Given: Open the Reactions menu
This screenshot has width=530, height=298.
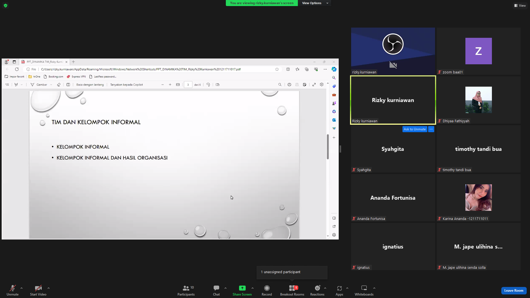Looking at the screenshot, I should [317, 290].
